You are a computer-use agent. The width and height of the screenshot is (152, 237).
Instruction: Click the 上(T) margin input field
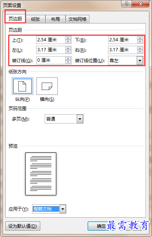pos(51,40)
